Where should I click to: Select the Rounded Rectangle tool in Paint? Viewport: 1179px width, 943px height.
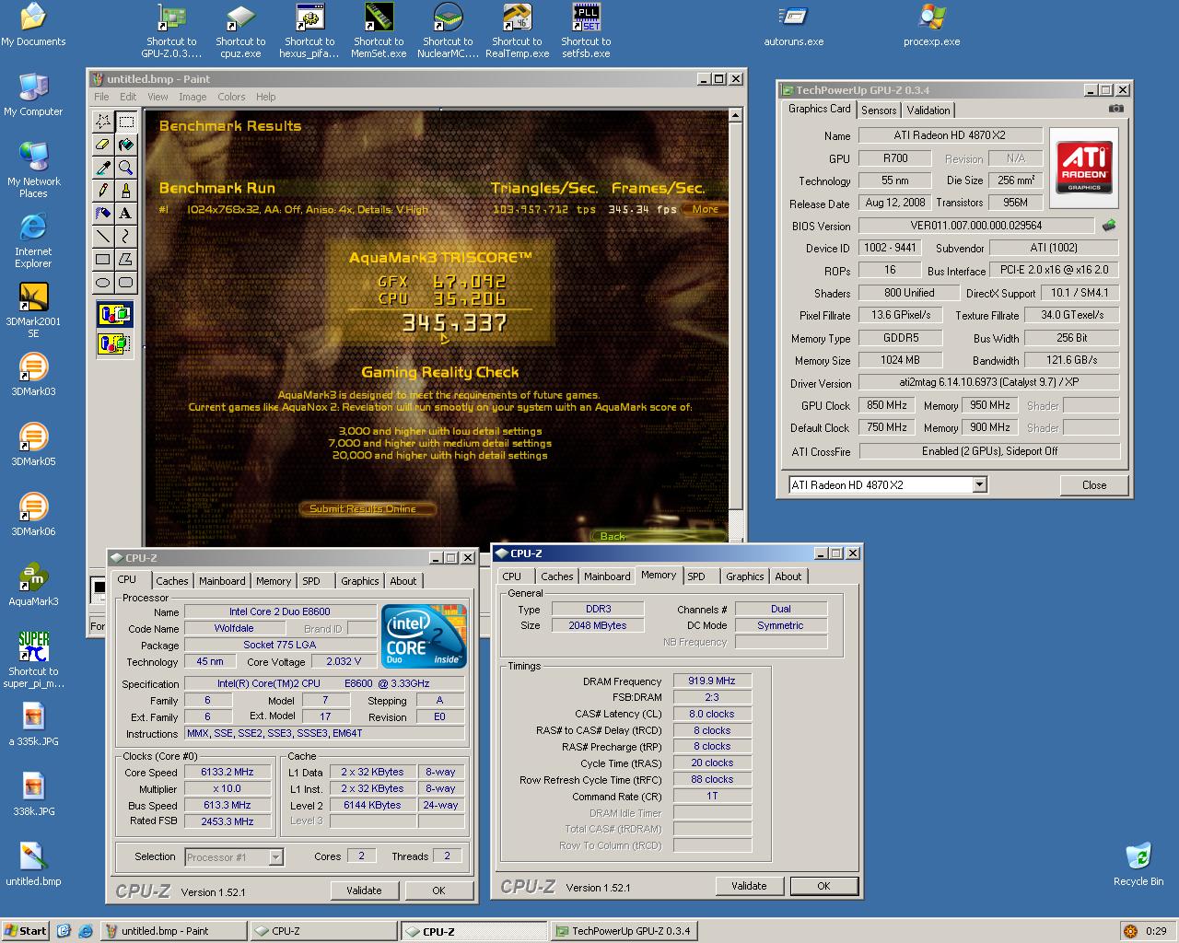coord(126,283)
